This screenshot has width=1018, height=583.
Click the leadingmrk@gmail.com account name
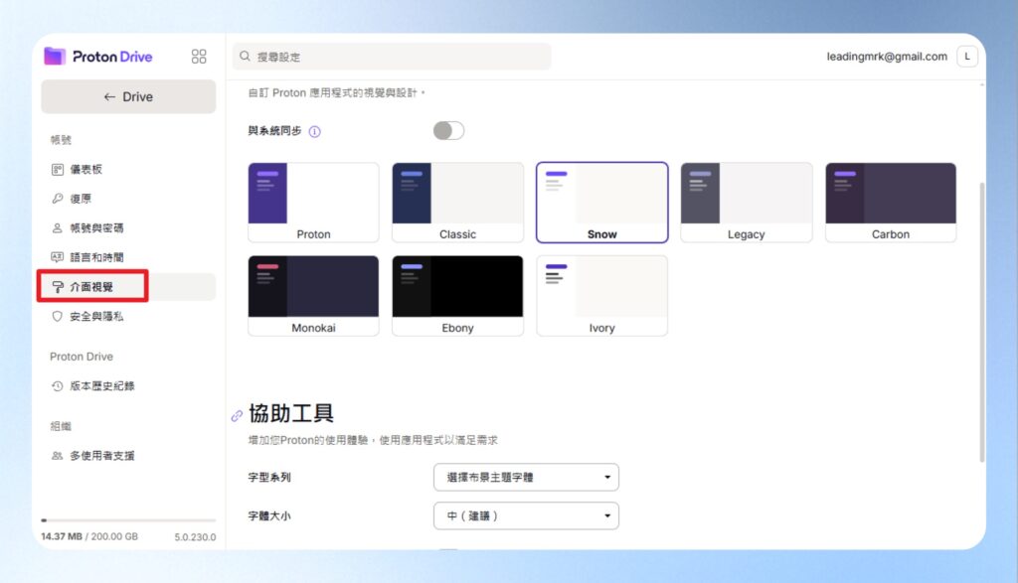[x=886, y=57]
